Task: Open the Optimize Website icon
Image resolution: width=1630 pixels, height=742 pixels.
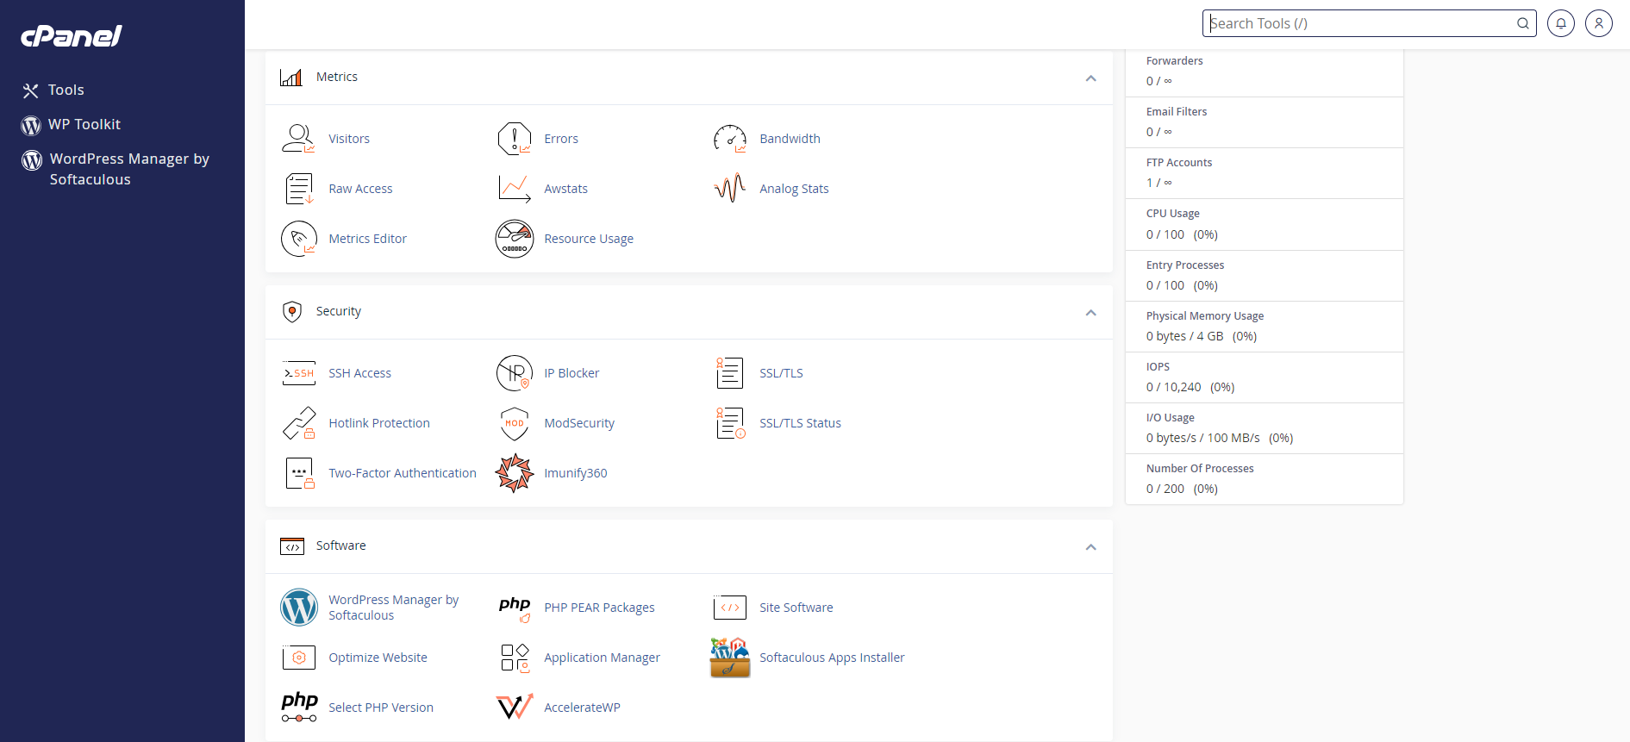Action: coord(299,658)
